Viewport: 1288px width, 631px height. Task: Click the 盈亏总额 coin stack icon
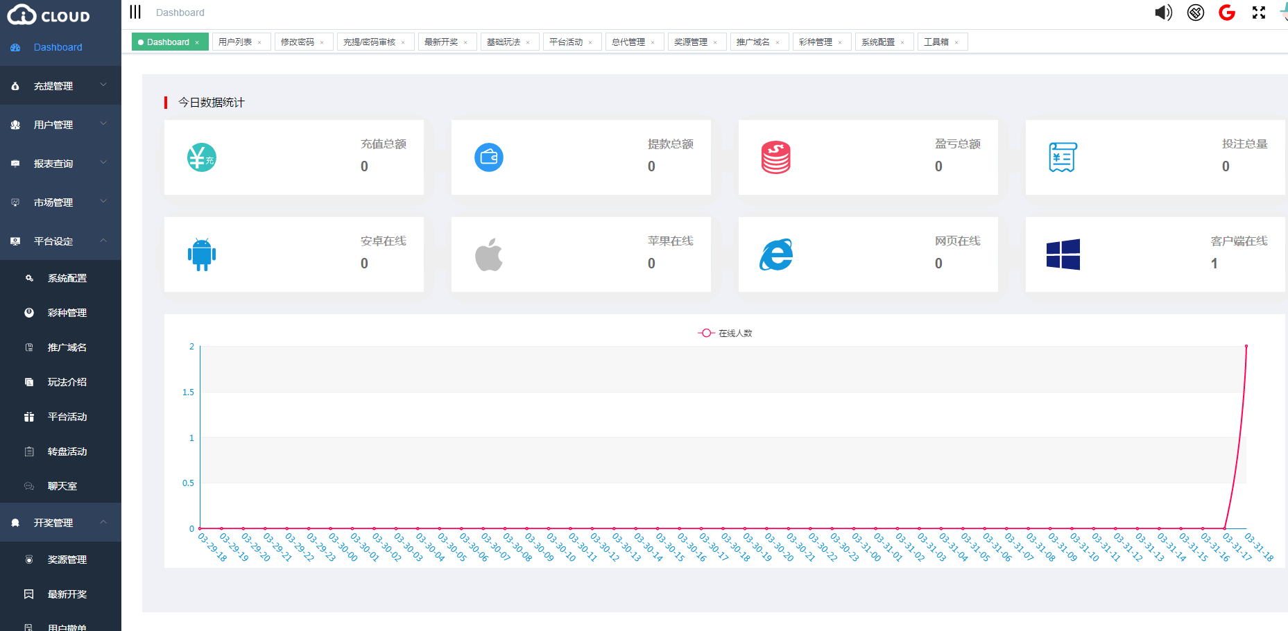pyautogui.click(x=776, y=157)
